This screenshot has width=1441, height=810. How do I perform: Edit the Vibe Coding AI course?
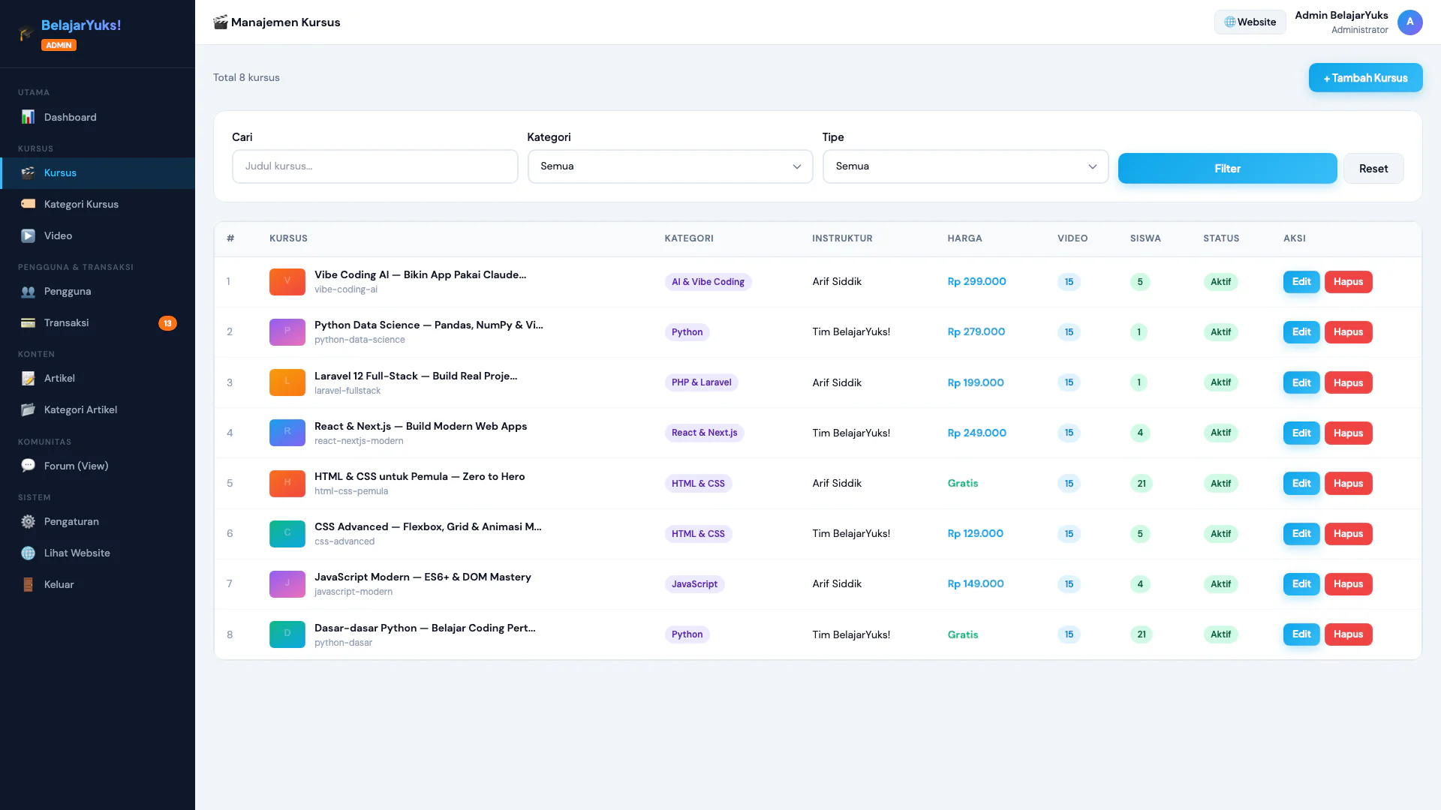tap(1301, 282)
